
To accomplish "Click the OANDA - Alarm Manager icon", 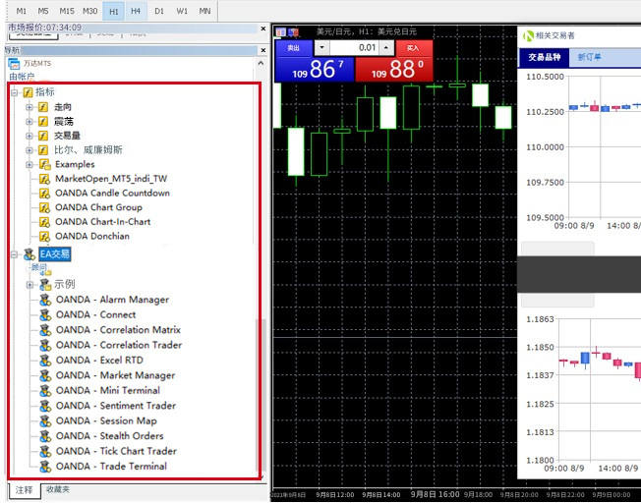I will [x=45, y=300].
